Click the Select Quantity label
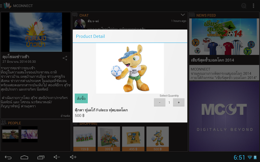Image resolution: width=260 pixels, height=162 pixels. click(x=169, y=96)
